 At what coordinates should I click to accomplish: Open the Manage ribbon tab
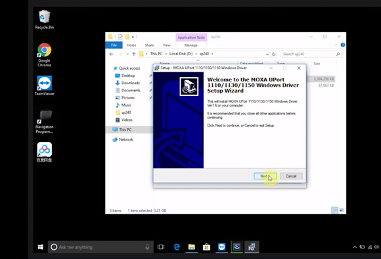click(x=191, y=45)
